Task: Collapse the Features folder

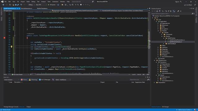Action: tap(158, 31)
